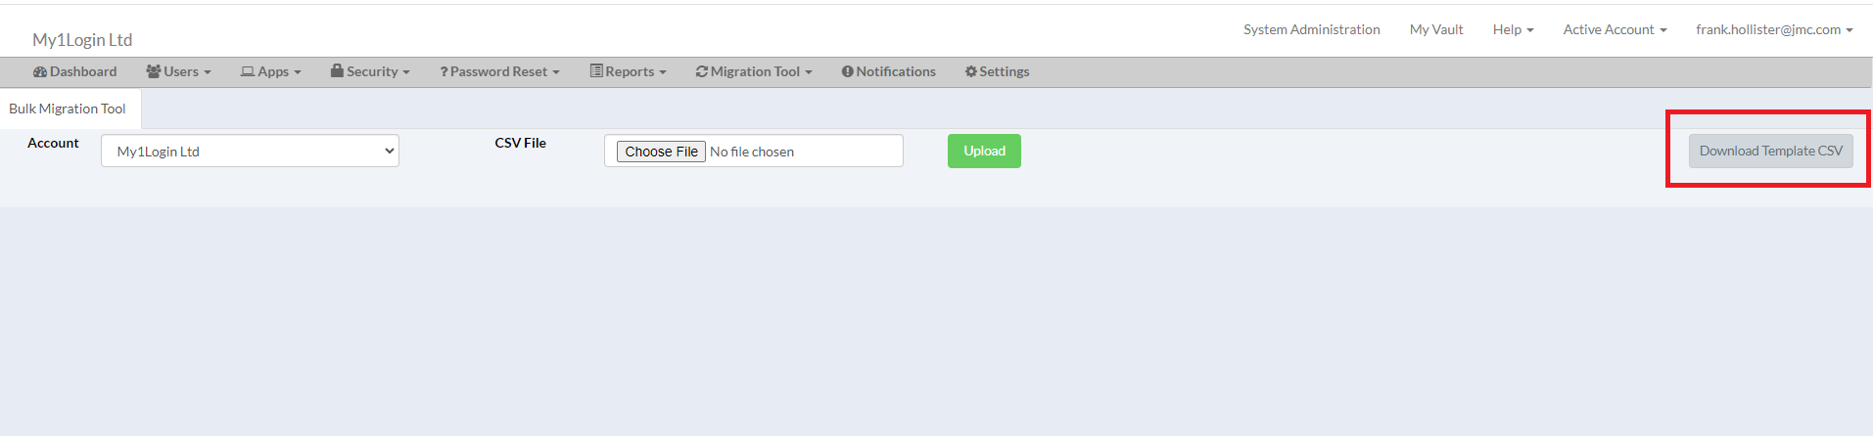The height and width of the screenshot is (436, 1873).
Task: Click the Dashboard gauge icon
Action: pyautogui.click(x=40, y=72)
